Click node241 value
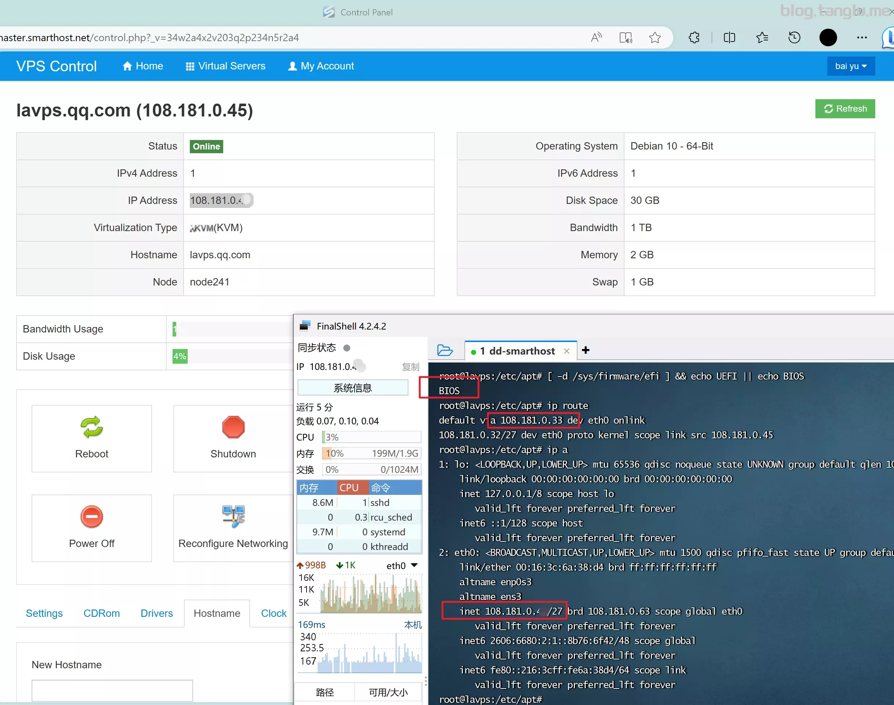Screen dimensions: 894x705 (x=210, y=282)
